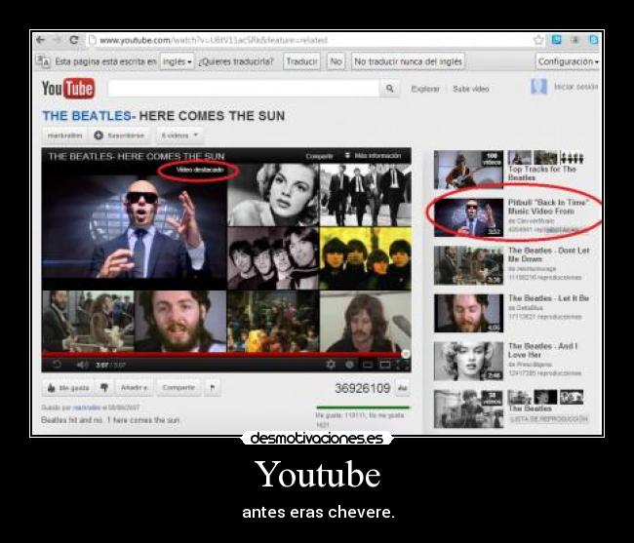This screenshot has width=634, height=543.
Task: Click in the YouTube search field
Action: 244,88
